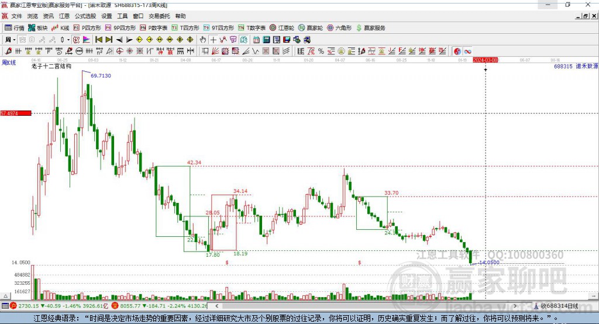Click the red yin-yang circle icon
Image resolution: width=599 pixels, height=324 pixels.
457,51
